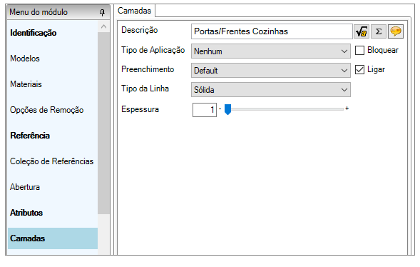Viewport: 420px width, 267px height.
Task: Open the Abertura menu item
Action: [x=25, y=187]
